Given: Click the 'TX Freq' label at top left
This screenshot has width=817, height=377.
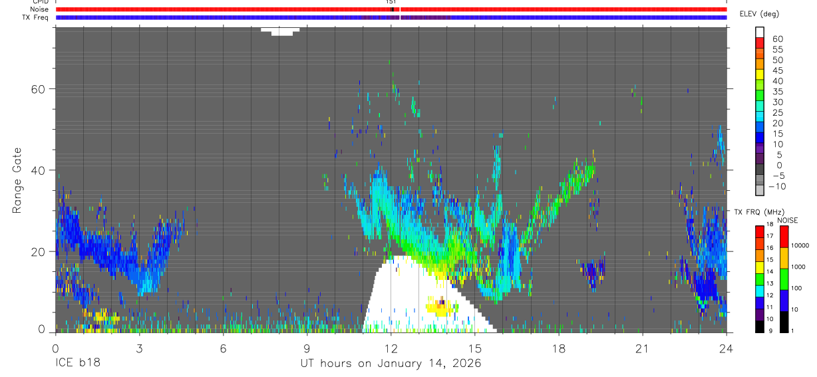Looking at the screenshot, I should (x=36, y=17).
